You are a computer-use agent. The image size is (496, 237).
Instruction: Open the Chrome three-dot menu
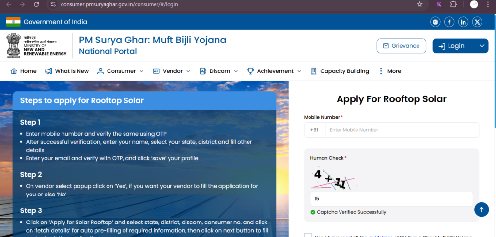pyautogui.click(x=489, y=4)
